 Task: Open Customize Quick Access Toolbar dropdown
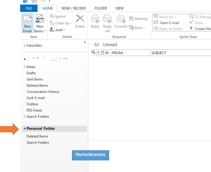click(x=49, y=1)
